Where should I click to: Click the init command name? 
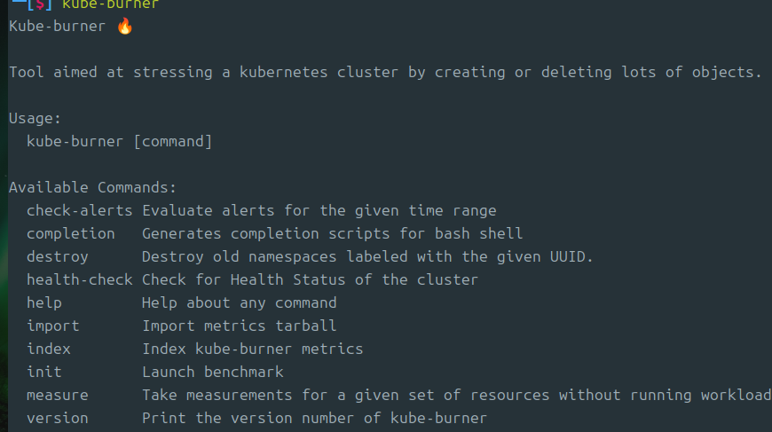pyautogui.click(x=44, y=372)
